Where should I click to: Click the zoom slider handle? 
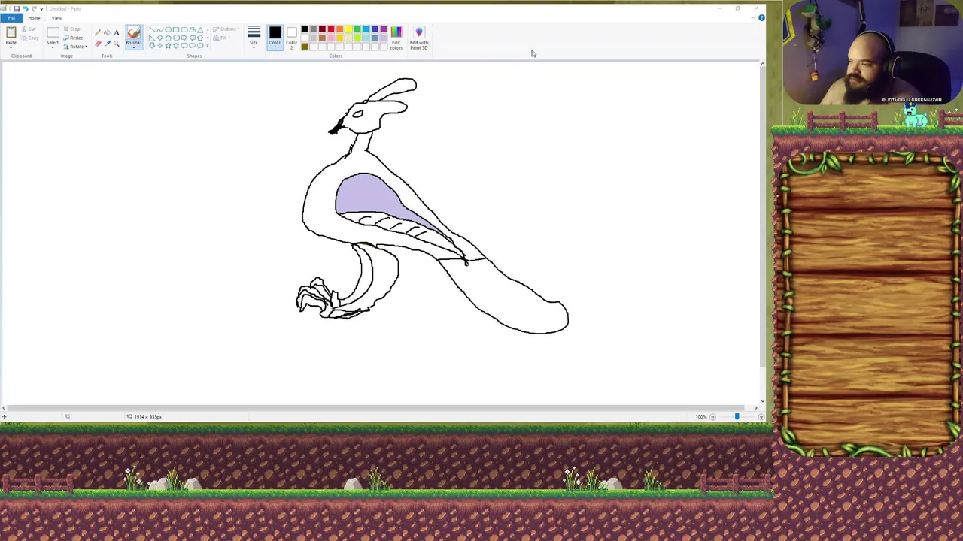pyautogui.click(x=737, y=417)
